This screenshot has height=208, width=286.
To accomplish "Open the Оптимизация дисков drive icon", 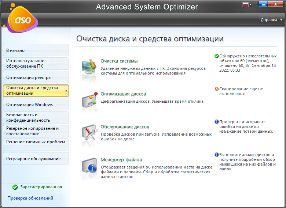I will pos(89,100).
